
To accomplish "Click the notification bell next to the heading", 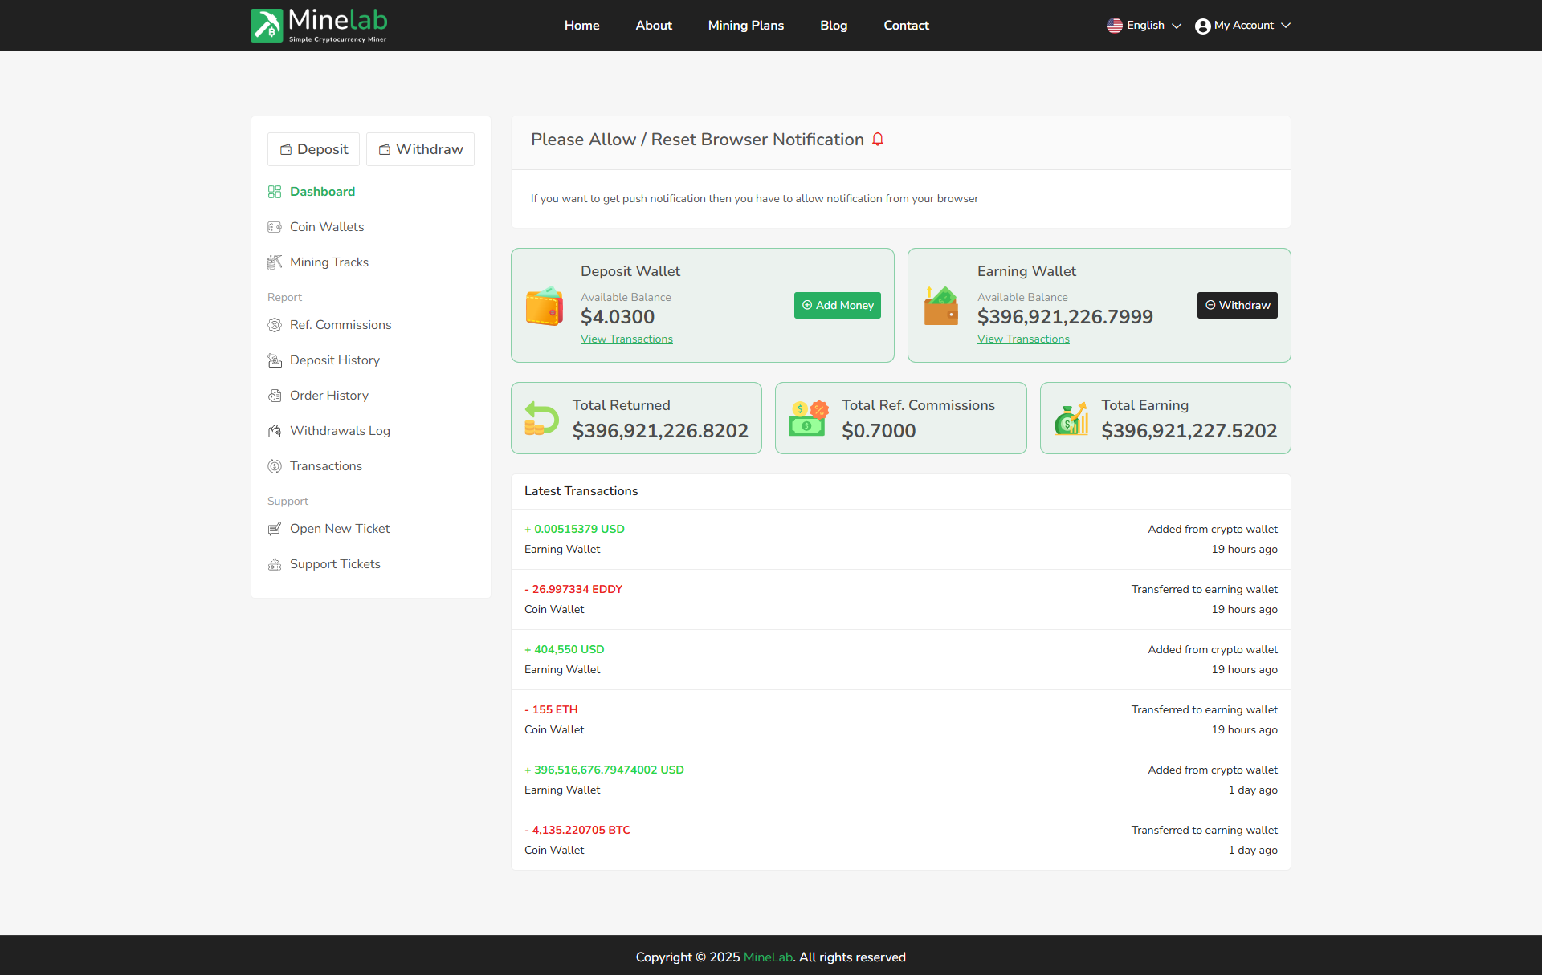I will (x=877, y=139).
